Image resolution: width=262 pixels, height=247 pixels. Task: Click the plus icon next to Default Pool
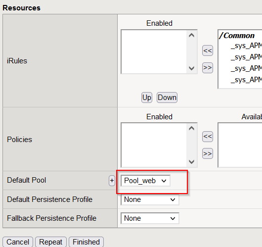pyautogui.click(x=112, y=181)
